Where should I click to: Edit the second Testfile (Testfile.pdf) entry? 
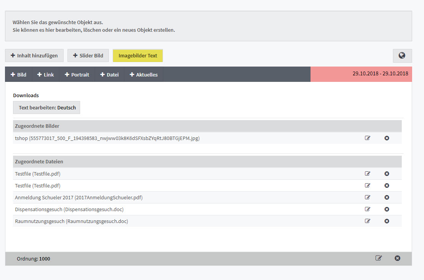click(367, 186)
